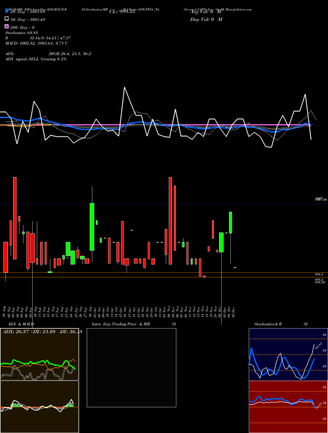The image size is (328, 433).
Task: Open the ADX indicator chart panel
Action: pos(39,354)
